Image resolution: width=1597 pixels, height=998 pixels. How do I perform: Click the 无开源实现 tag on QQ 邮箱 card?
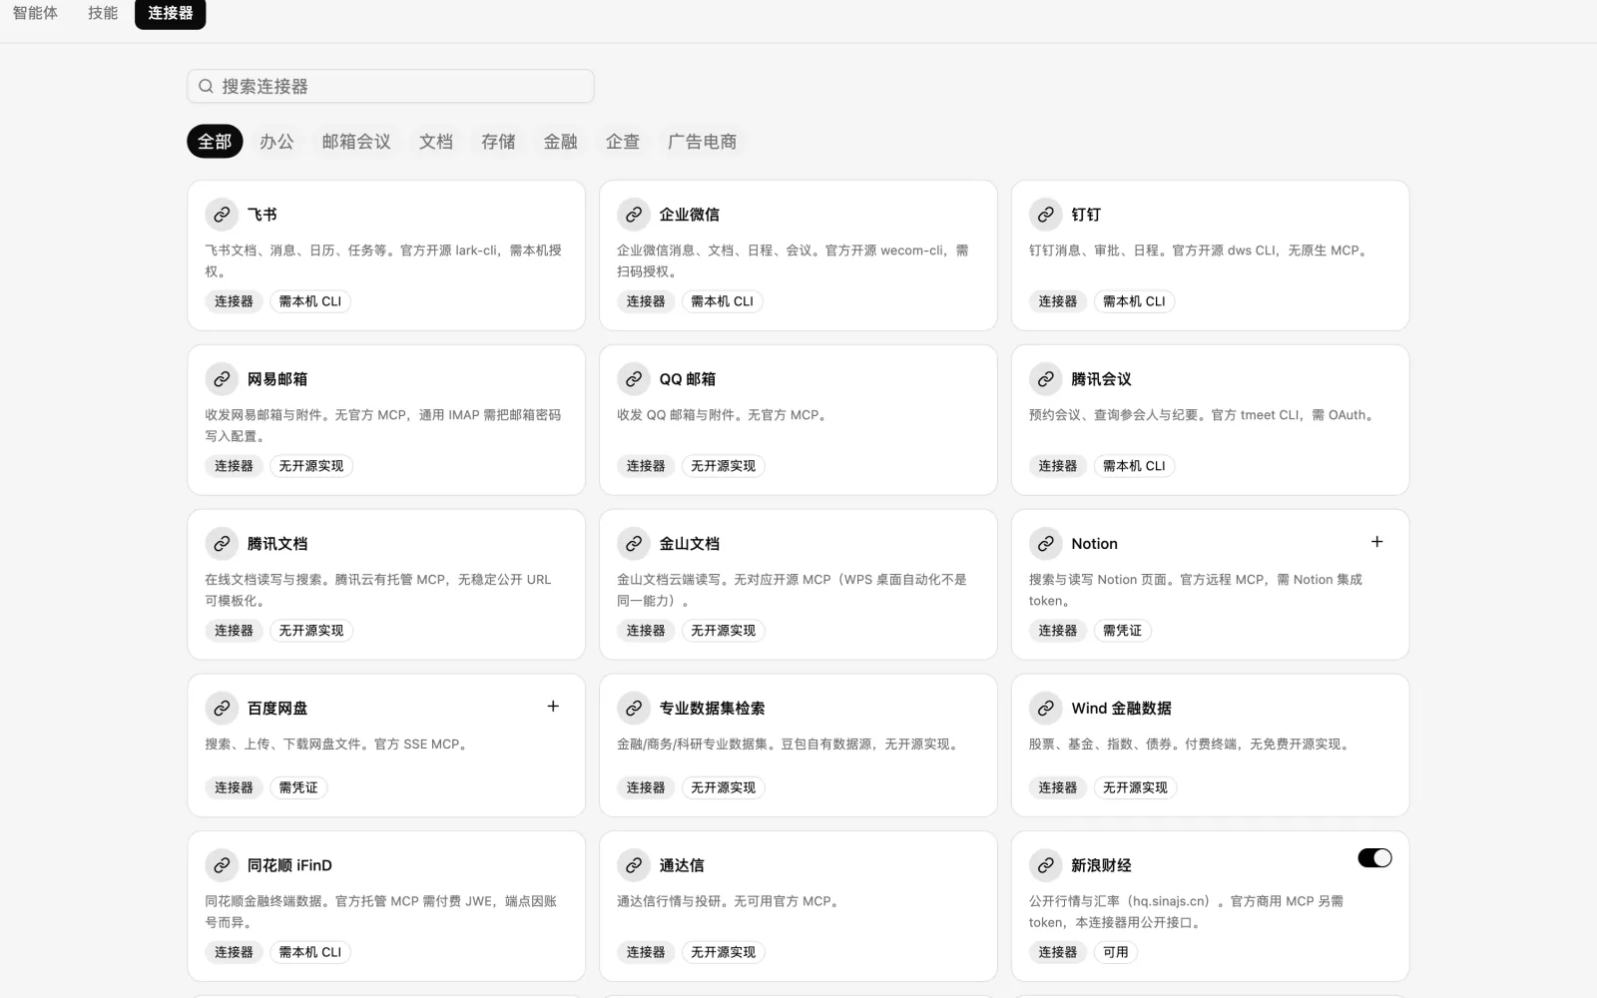[723, 466]
